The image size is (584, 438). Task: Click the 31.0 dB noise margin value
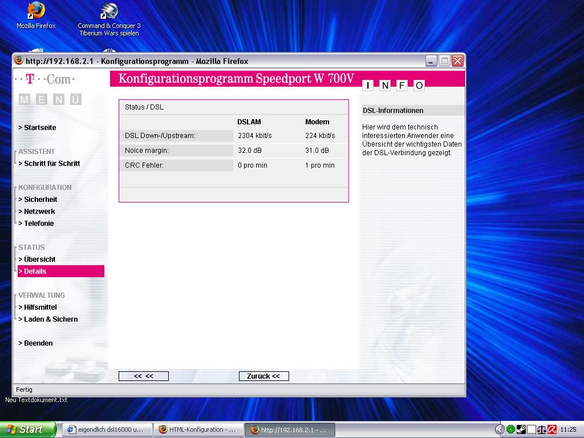tap(317, 151)
